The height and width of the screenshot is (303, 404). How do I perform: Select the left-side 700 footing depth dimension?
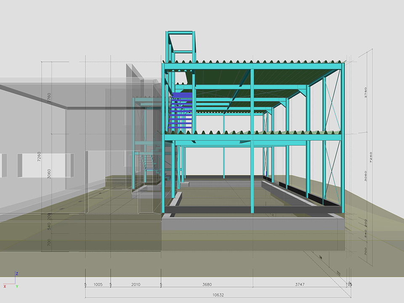point(49,242)
